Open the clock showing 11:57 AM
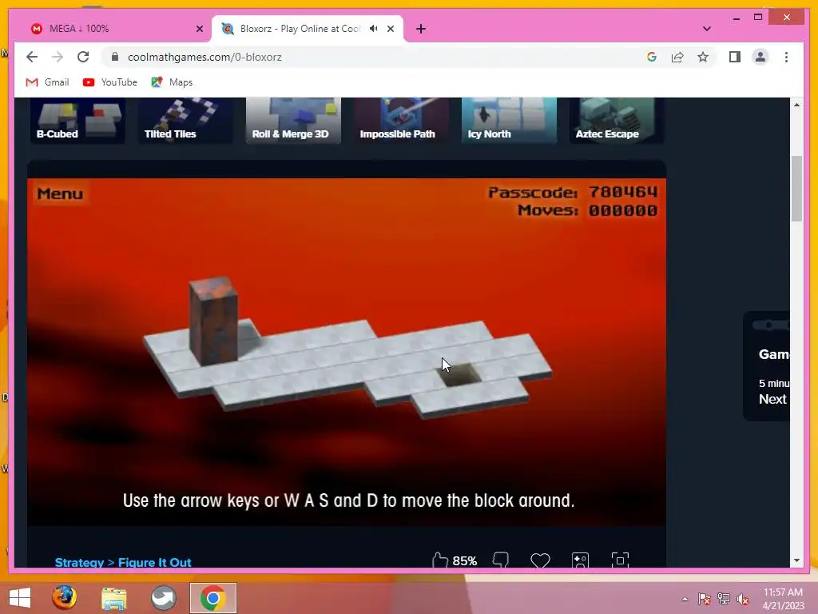 783,599
